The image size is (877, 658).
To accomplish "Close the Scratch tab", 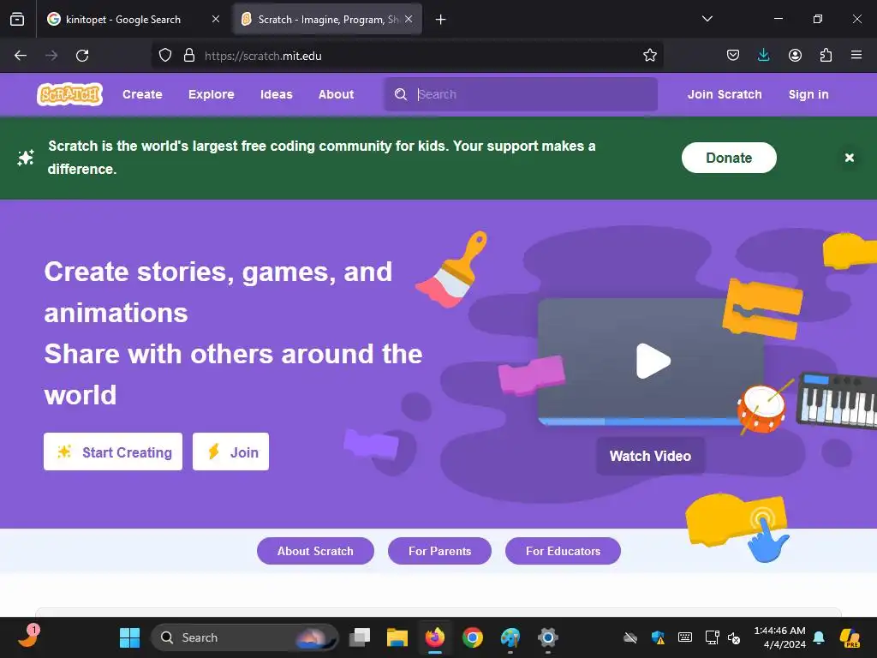I will (409, 19).
